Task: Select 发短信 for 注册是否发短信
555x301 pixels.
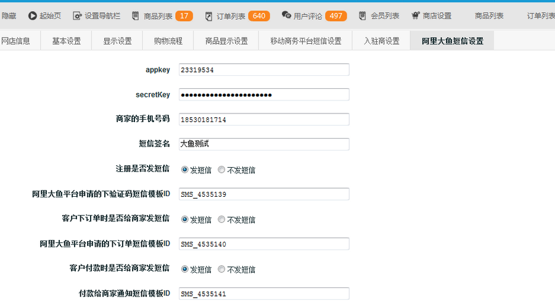Action: click(x=184, y=170)
